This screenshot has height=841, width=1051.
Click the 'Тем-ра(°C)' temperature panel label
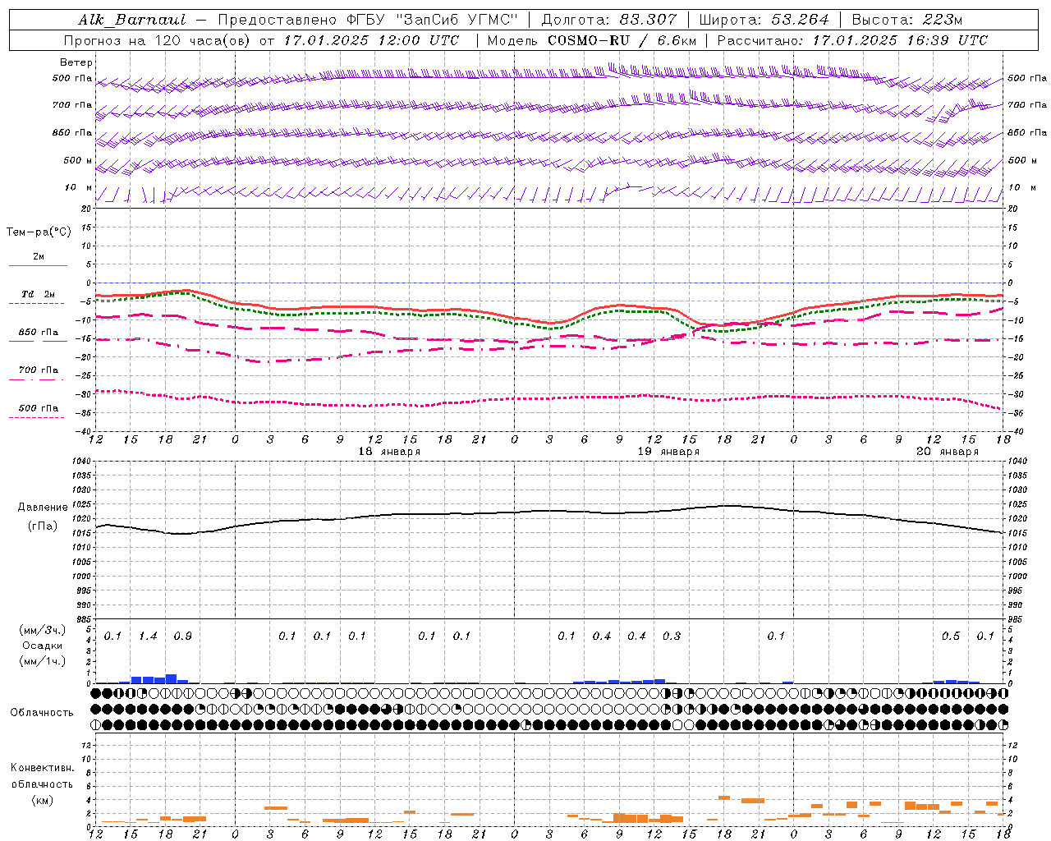39,232
